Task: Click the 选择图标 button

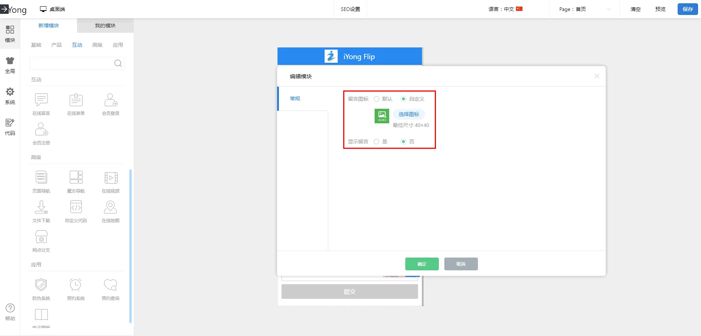Action: [x=409, y=114]
